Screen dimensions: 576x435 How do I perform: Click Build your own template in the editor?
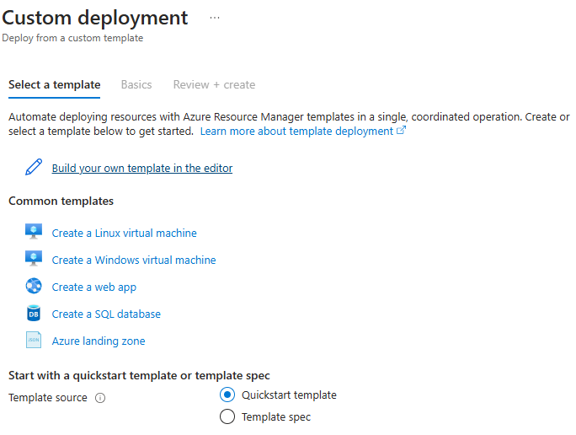click(142, 168)
